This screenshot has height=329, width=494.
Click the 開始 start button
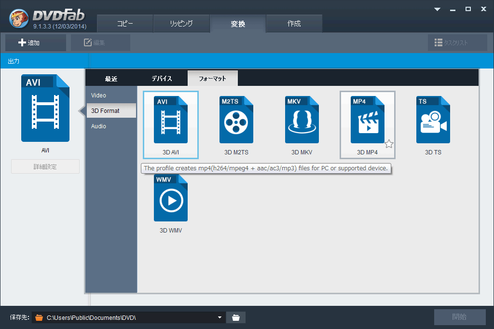[460, 317]
